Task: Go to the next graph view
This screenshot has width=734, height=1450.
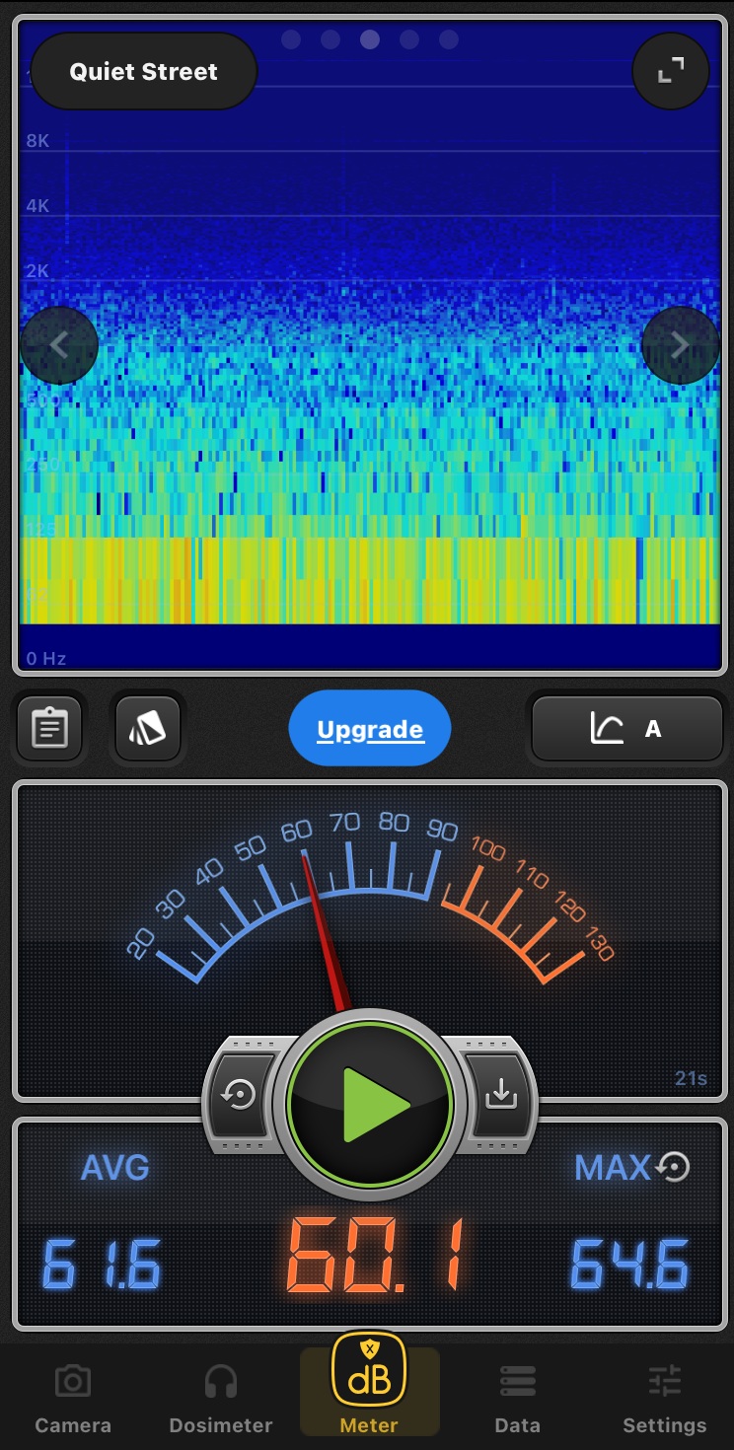Action: (x=680, y=345)
